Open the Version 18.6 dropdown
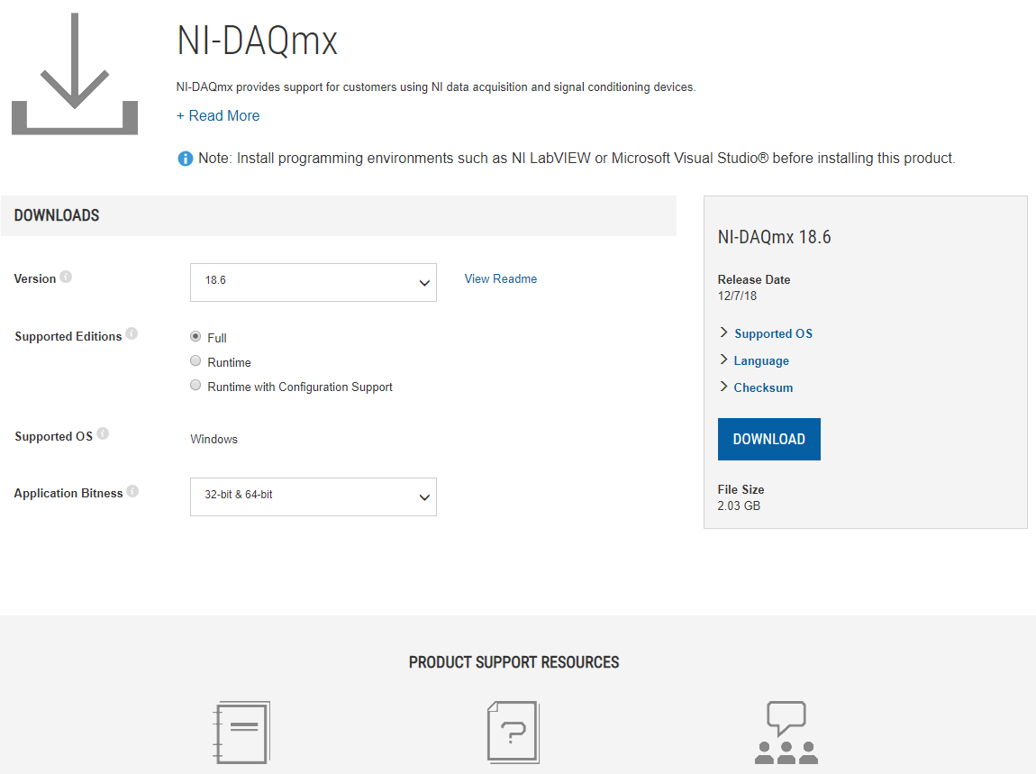This screenshot has height=774, width=1036. 314,282
